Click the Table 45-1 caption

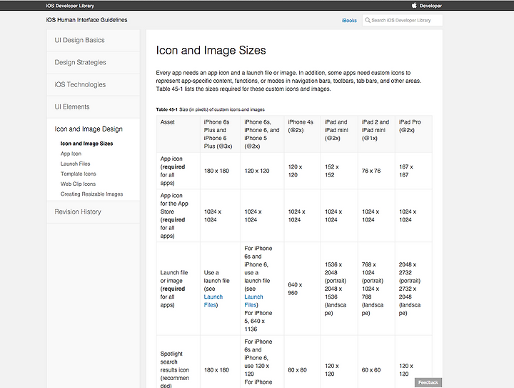click(210, 109)
